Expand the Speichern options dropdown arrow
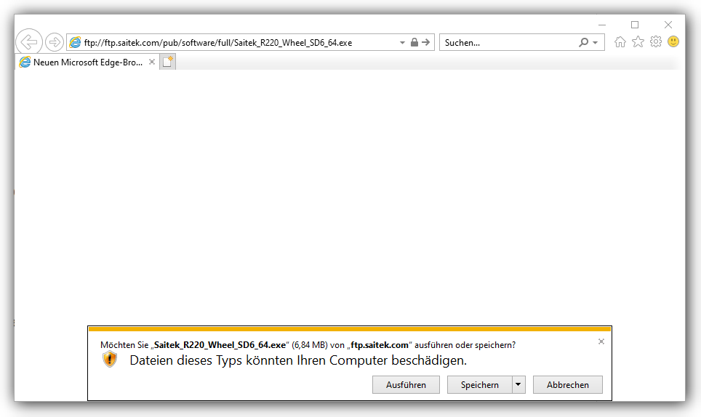The width and height of the screenshot is (701, 417). 518,384
